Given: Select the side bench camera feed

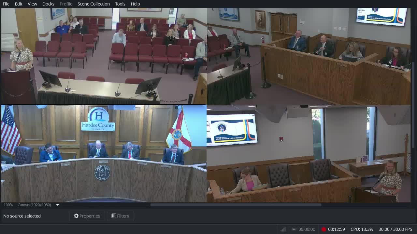Looking at the screenshot, I should [309, 56].
